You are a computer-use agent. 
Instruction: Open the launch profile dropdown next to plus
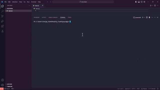point(144,17)
